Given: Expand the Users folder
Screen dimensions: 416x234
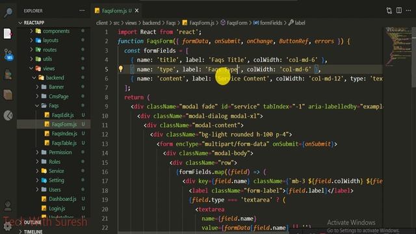Looking at the screenshot, I should coord(37,190).
